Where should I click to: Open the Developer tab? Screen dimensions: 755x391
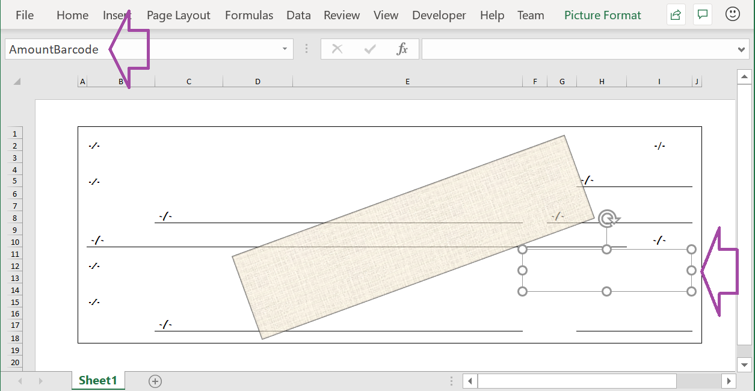click(439, 16)
